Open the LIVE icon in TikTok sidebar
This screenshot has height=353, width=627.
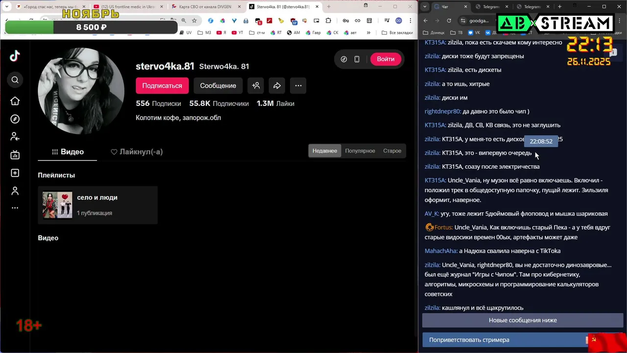(x=15, y=155)
